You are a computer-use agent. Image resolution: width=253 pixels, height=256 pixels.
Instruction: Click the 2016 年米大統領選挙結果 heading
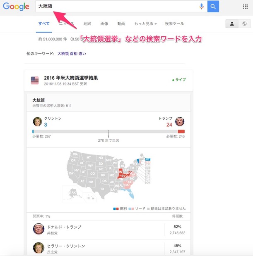tap(71, 78)
